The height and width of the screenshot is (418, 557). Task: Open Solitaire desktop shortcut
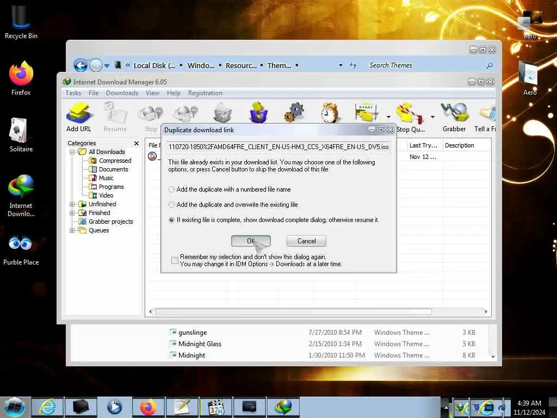(x=21, y=135)
